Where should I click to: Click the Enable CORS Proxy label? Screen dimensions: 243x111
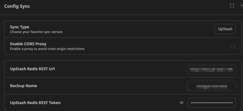click(28, 44)
